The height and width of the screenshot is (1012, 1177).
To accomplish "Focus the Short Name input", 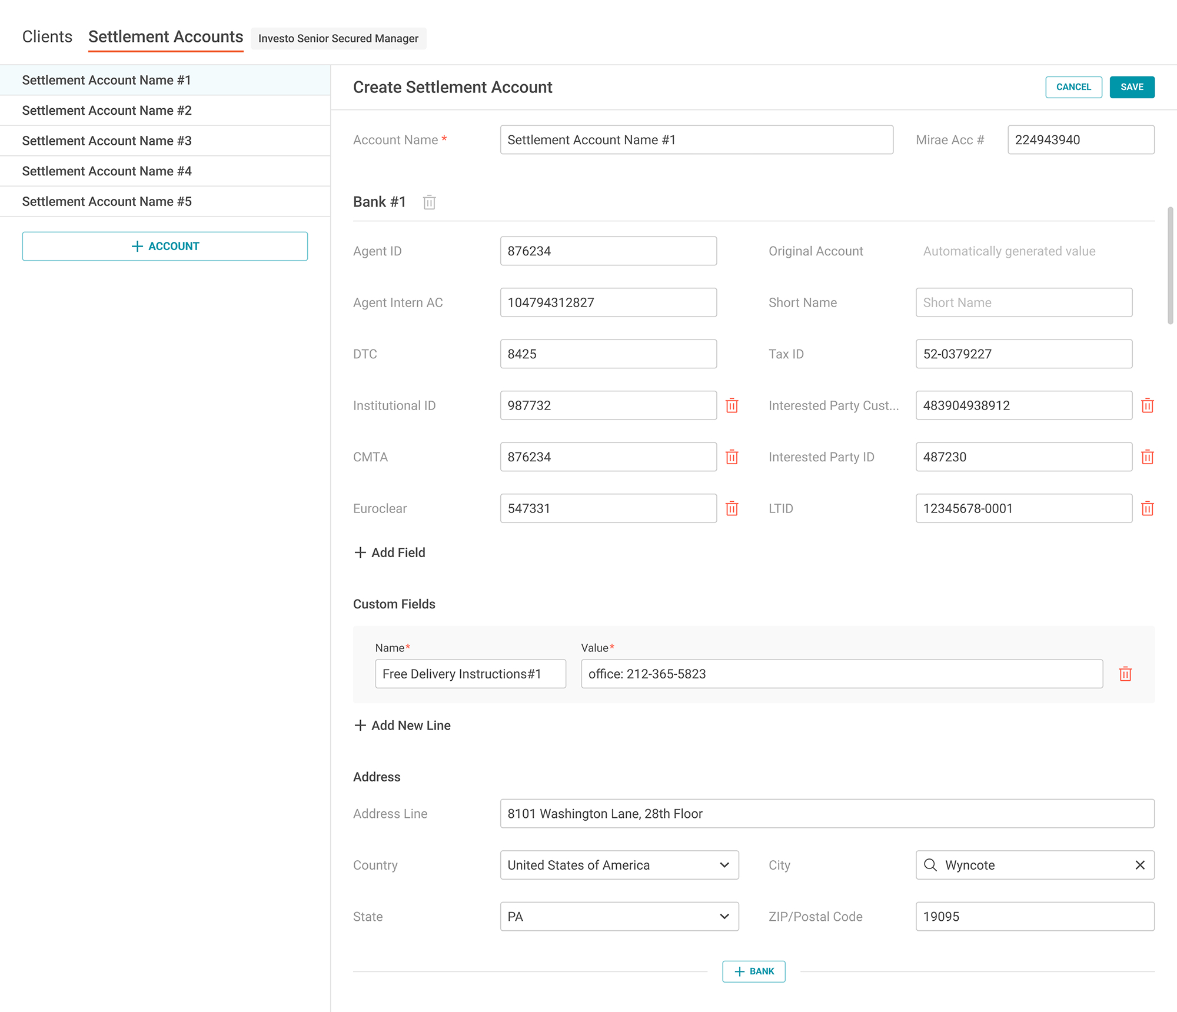I will (x=1024, y=302).
